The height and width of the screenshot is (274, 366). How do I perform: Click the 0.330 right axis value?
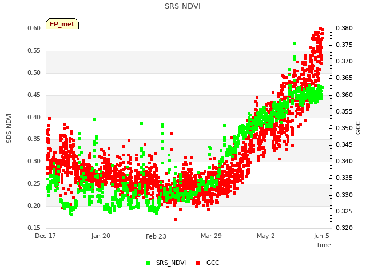coord(344,195)
